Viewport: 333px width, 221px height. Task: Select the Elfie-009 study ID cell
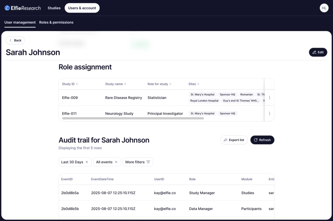[70, 98]
